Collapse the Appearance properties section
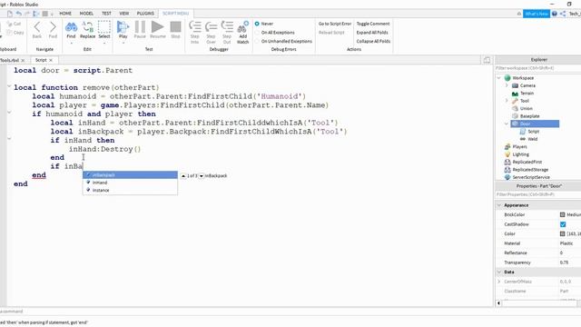 (499, 205)
